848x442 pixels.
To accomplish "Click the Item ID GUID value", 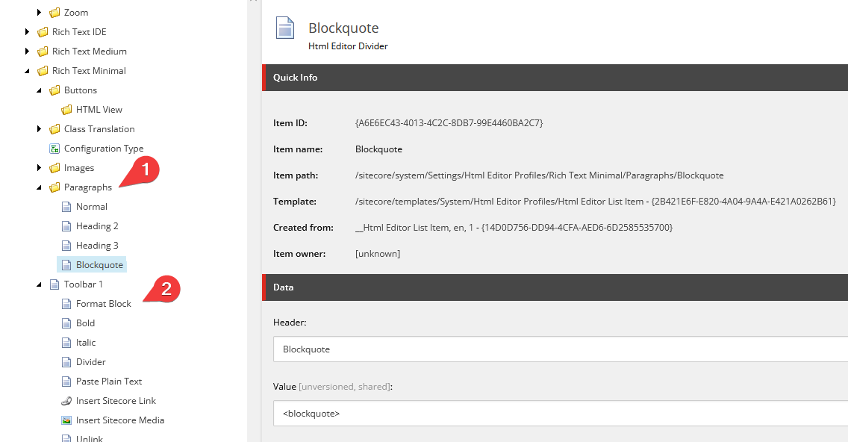I will [449, 122].
